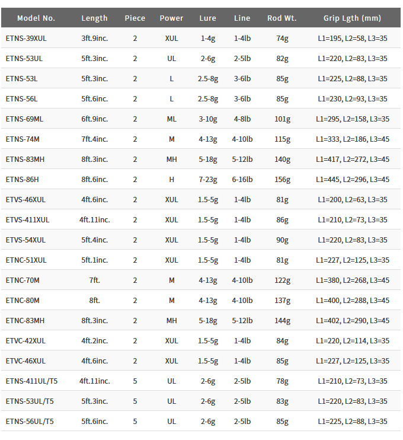The height and width of the screenshot is (440, 403).
Task: Click the last row model ETNS-56UL/T5
Action: tap(30, 421)
